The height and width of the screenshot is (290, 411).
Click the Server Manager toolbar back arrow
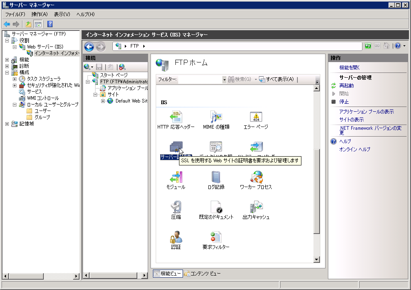(x=7, y=24)
